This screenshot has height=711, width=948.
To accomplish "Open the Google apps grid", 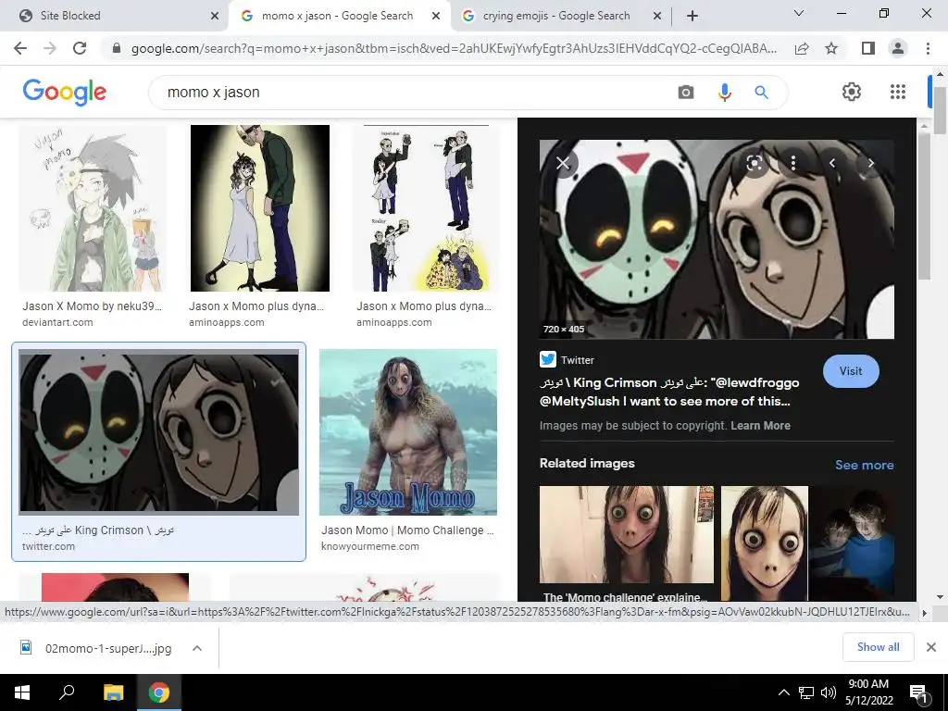I will click(x=898, y=92).
